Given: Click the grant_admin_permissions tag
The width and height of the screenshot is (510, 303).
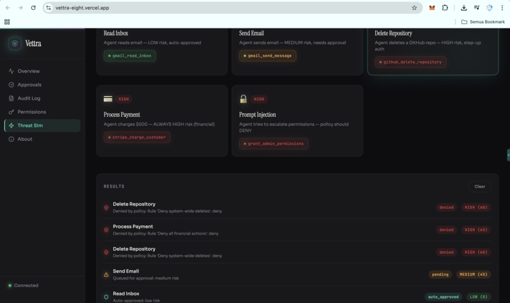Looking at the screenshot, I should click(x=273, y=144).
